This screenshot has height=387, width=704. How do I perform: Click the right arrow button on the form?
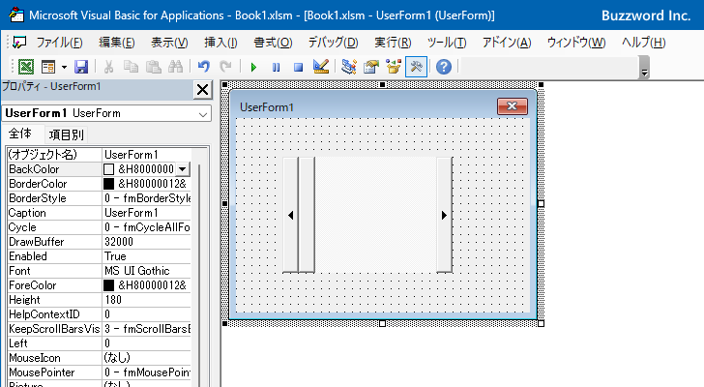[x=444, y=215]
